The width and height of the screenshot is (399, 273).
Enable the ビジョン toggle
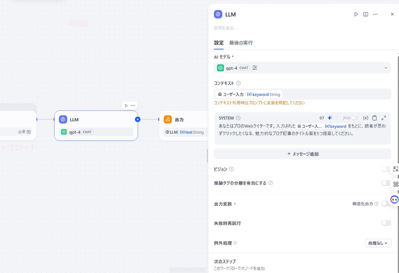[x=386, y=169]
